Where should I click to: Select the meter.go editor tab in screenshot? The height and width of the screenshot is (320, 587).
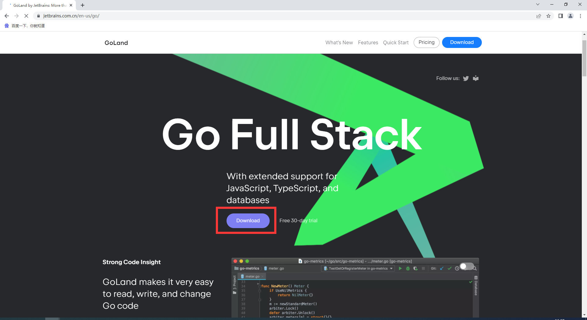252,276
